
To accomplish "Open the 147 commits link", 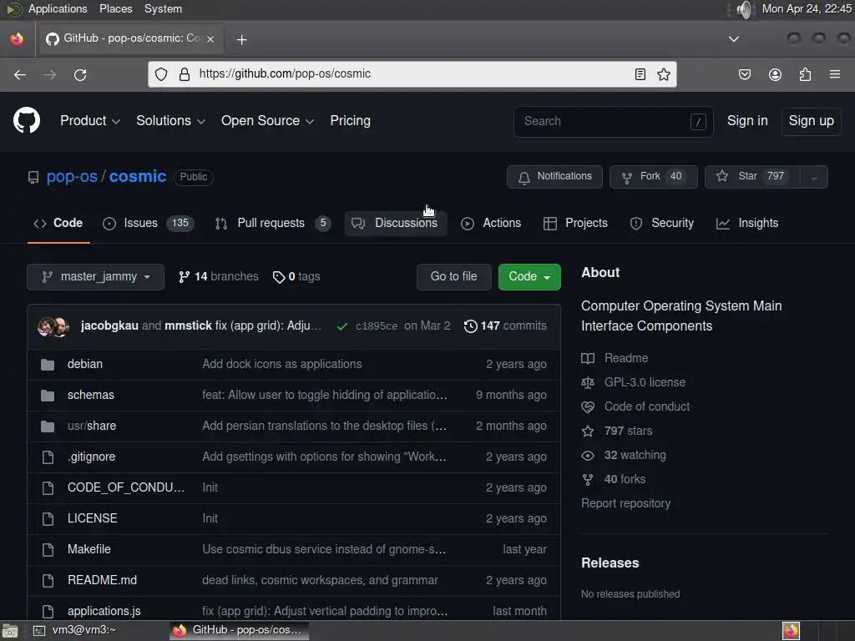I will [x=505, y=326].
